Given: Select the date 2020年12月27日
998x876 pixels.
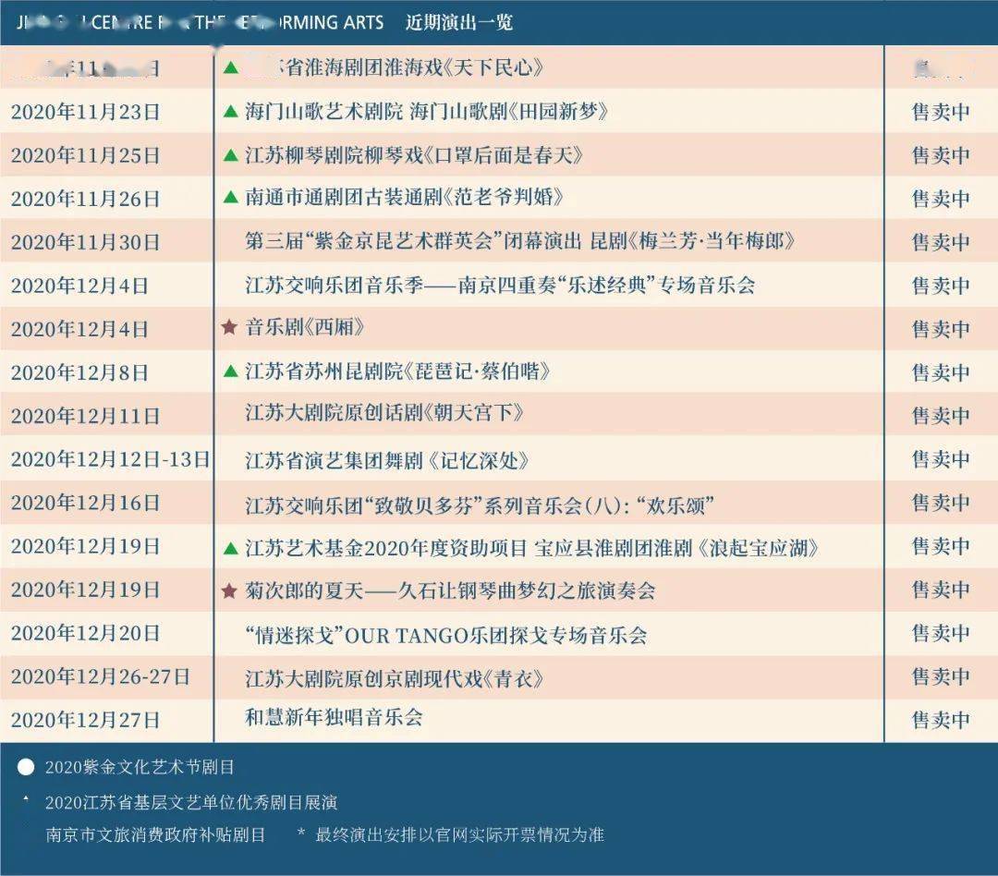Looking at the screenshot, I should (x=85, y=720).
